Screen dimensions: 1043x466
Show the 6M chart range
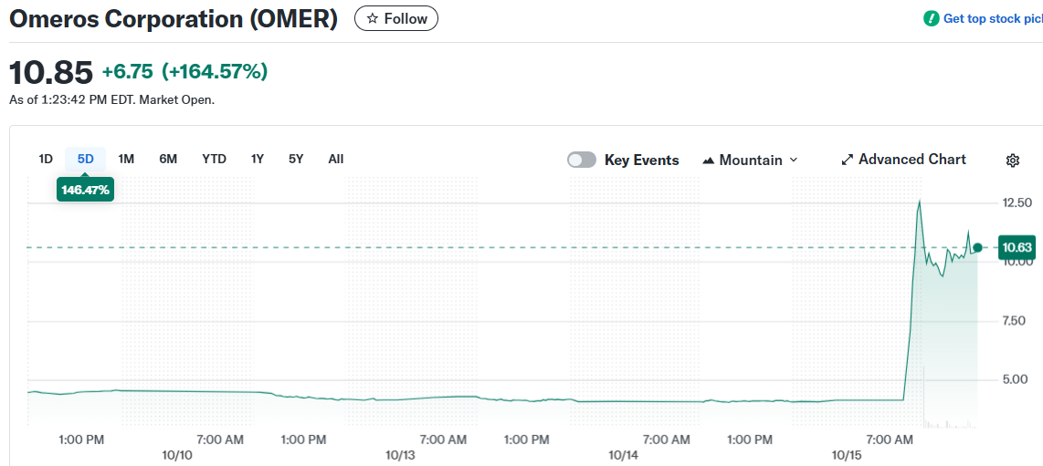(168, 159)
